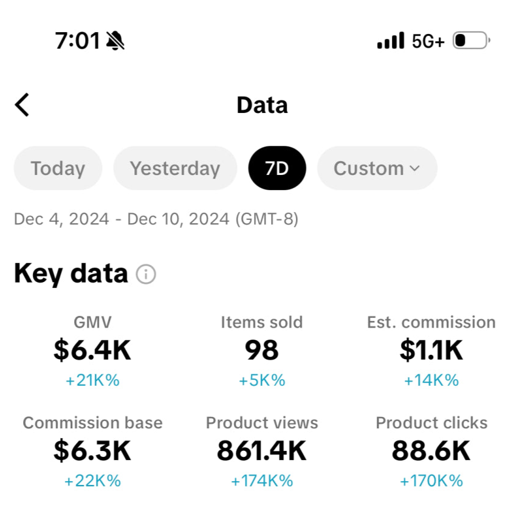
Task: Tap the battery indicator icon
Action: pyautogui.click(x=472, y=41)
